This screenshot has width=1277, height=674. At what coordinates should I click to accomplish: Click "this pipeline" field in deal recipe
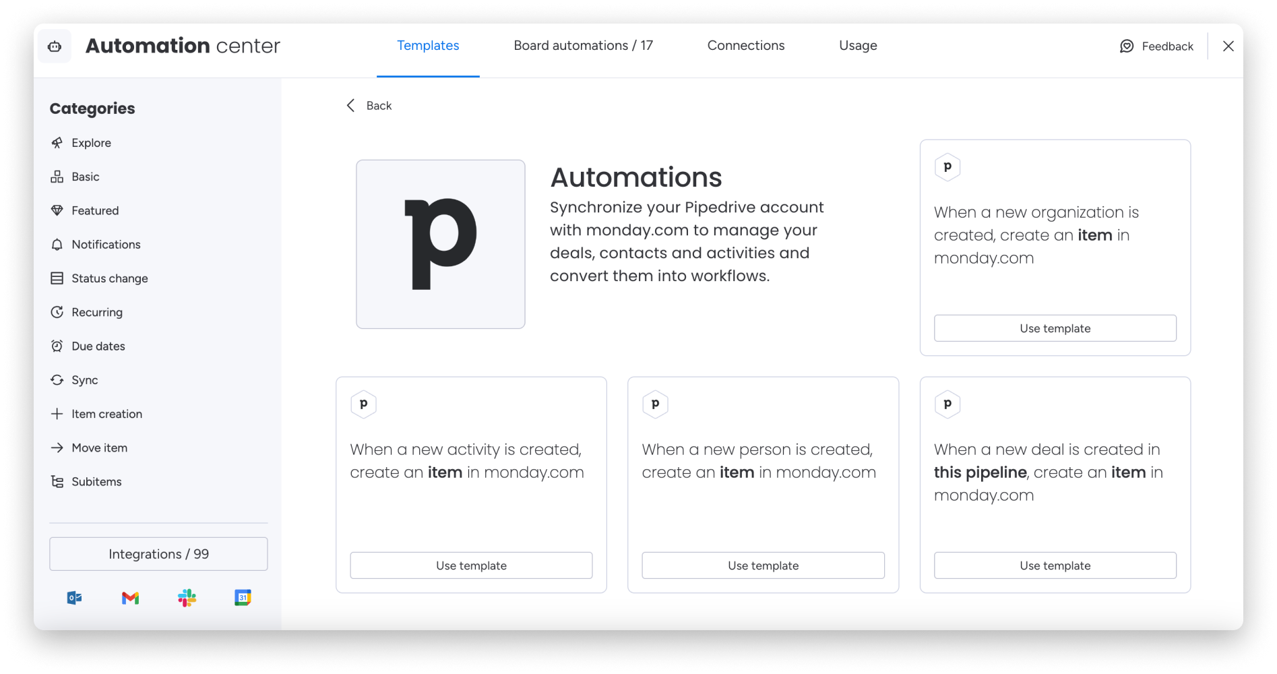point(980,472)
